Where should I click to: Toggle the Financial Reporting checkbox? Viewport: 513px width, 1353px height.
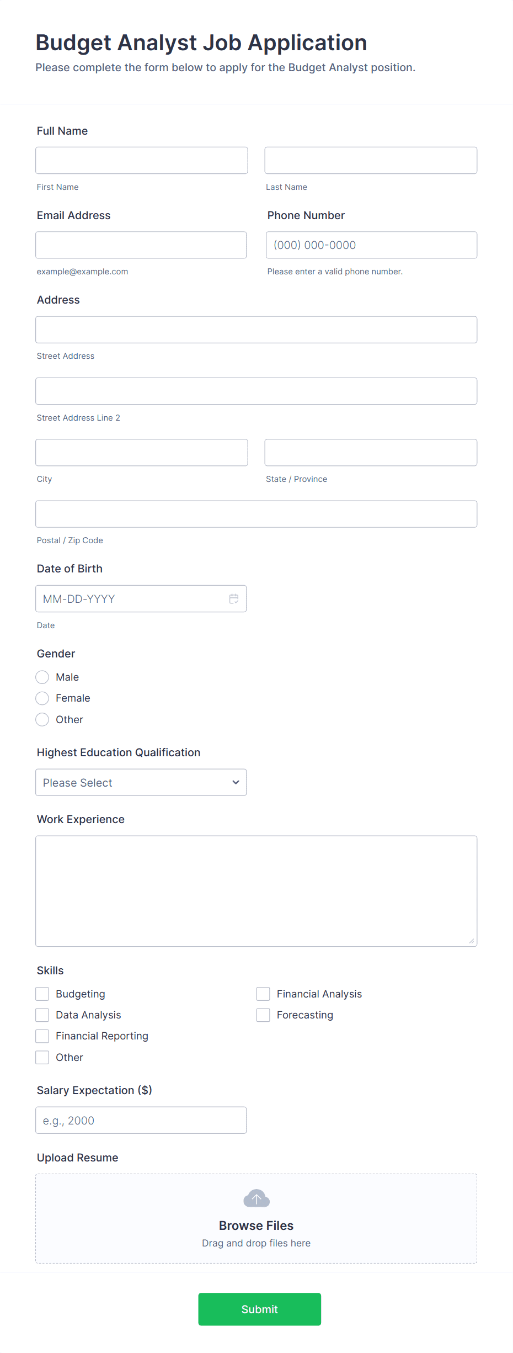tap(42, 1036)
